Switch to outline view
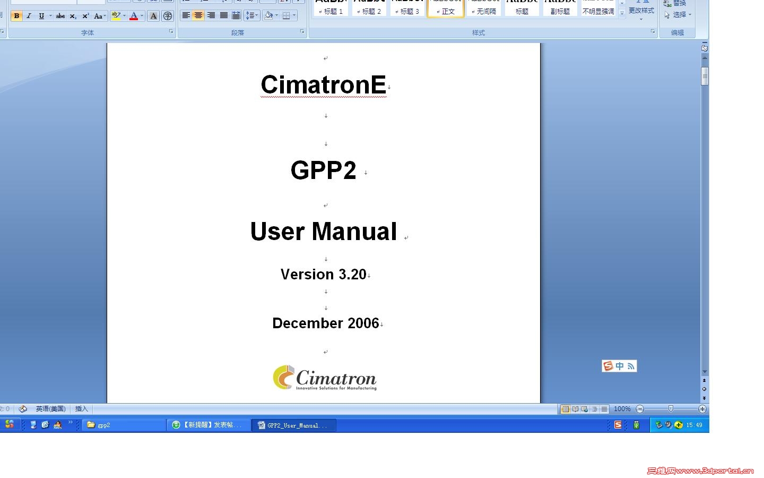Image resolution: width=764 pixels, height=478 pixels. click(x=594, y=409)
